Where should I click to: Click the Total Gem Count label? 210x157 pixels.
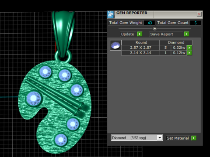[173, 23]
